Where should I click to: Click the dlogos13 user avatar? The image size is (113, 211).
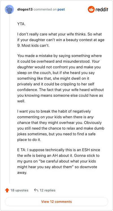9,9
